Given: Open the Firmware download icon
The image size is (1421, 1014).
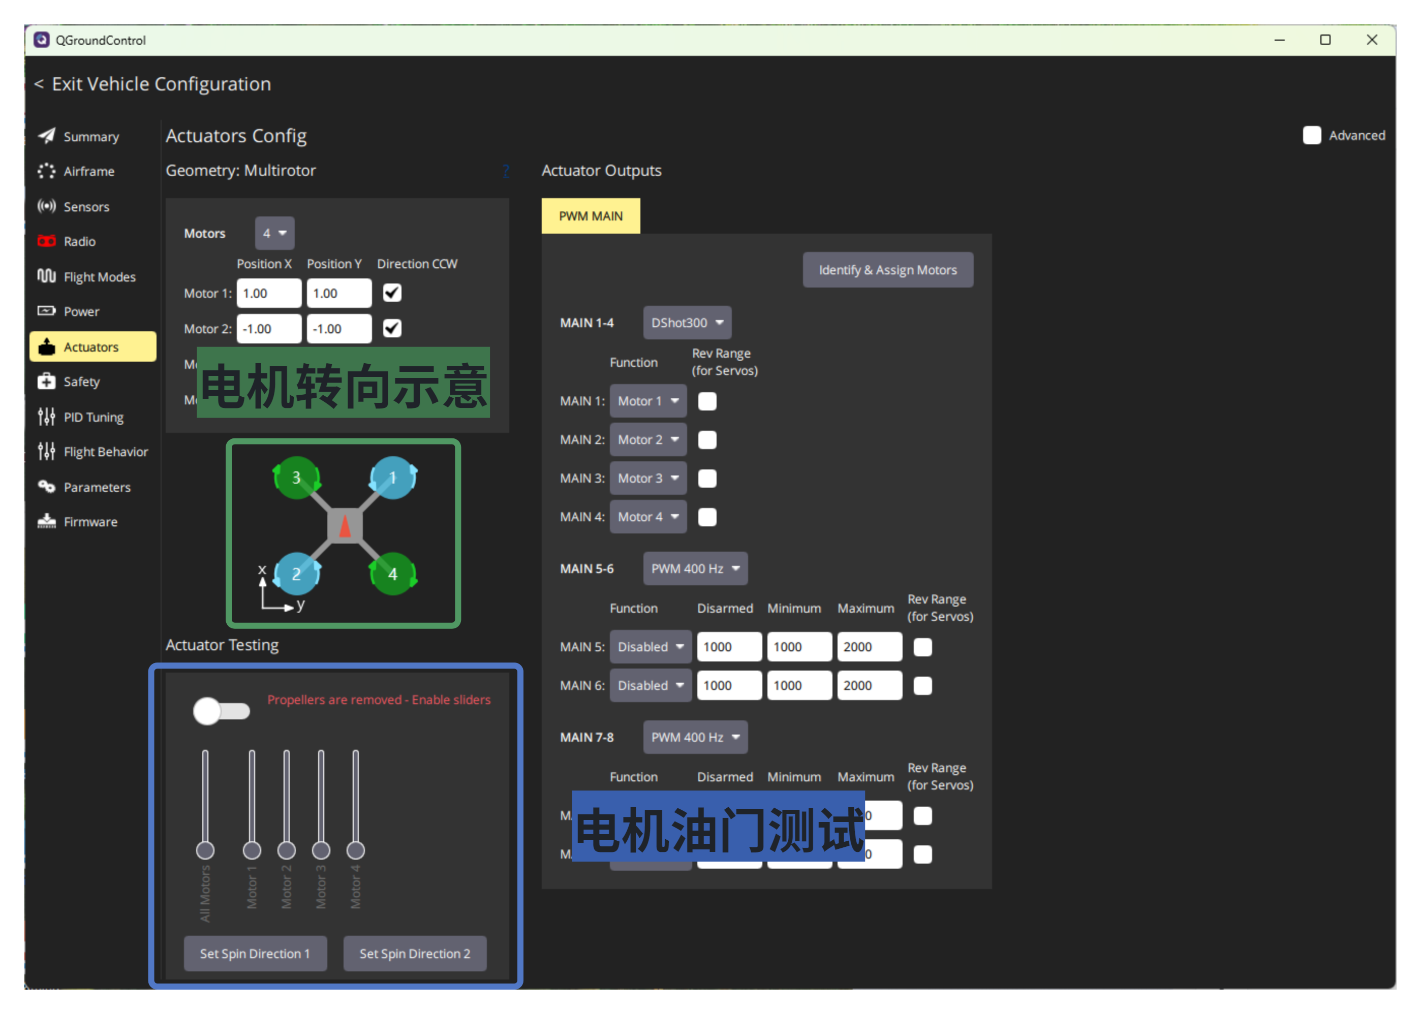Looking at the screenshot, I should (x=46, y=521).
